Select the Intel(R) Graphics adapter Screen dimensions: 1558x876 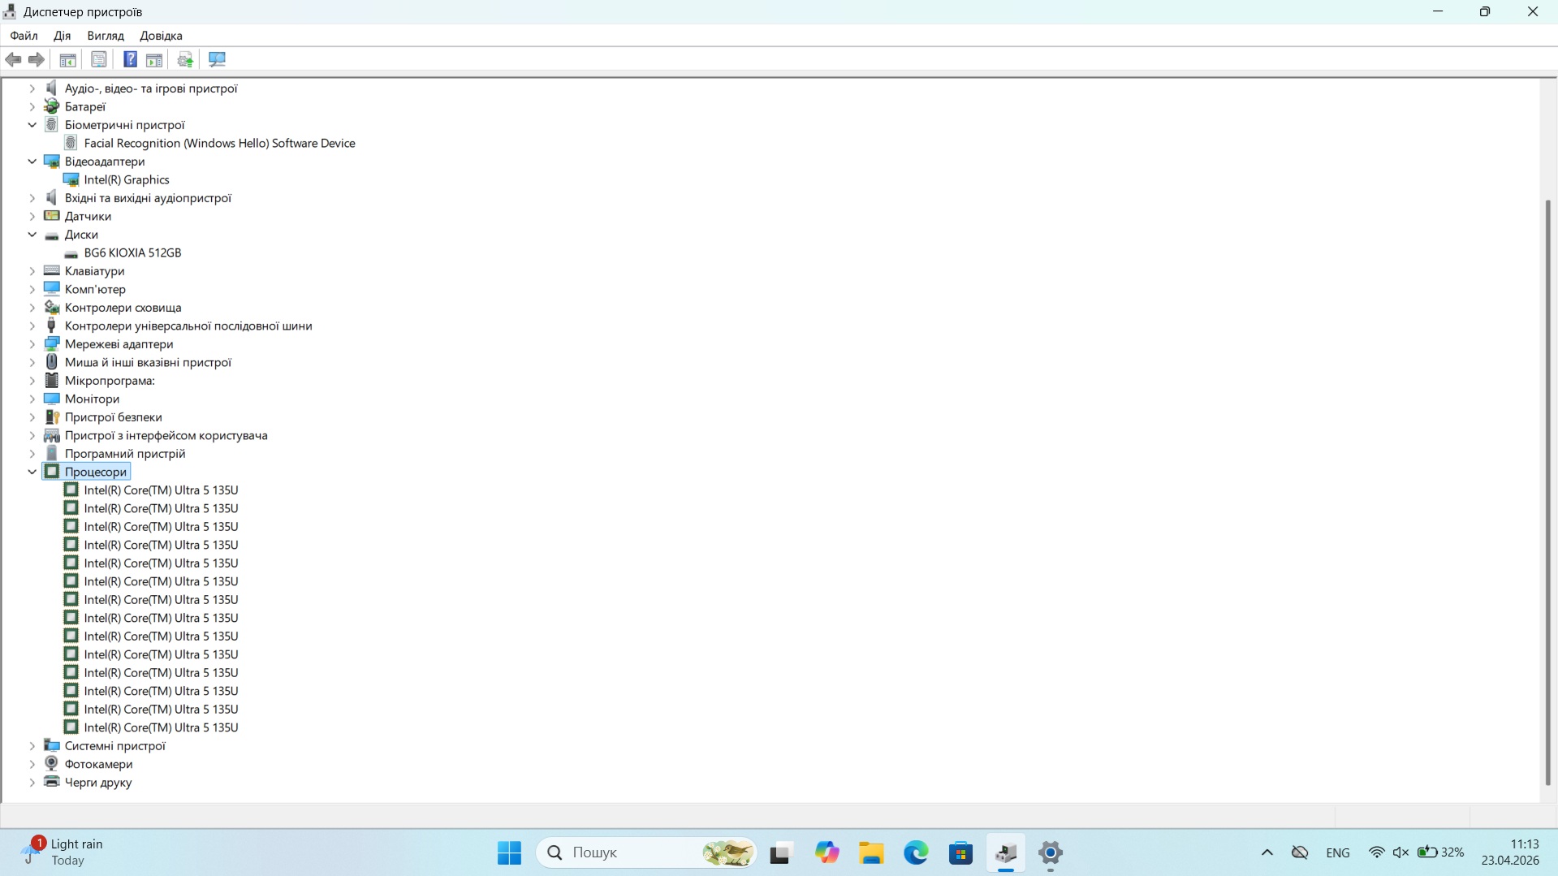click(127, 179)
